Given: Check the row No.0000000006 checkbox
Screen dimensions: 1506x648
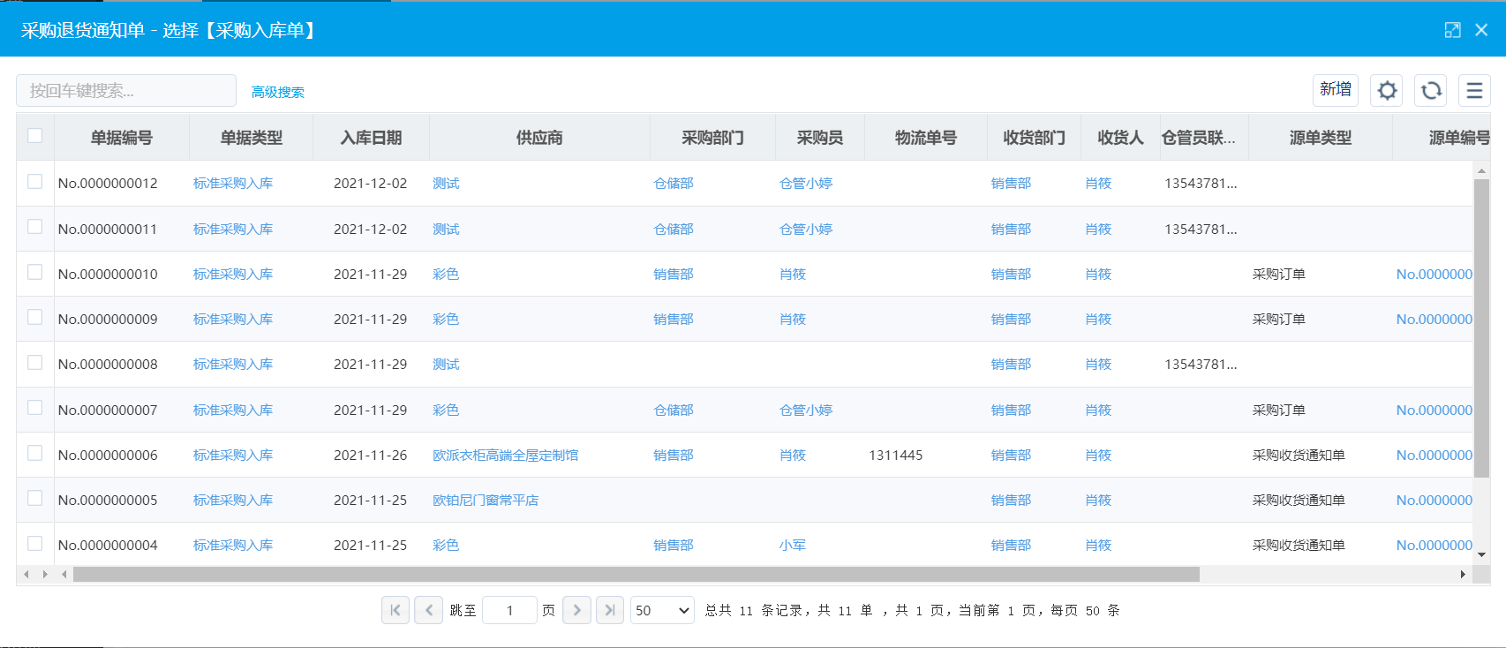Looking at the screenshot, I should pyautogui.click(x=35, y=453).
